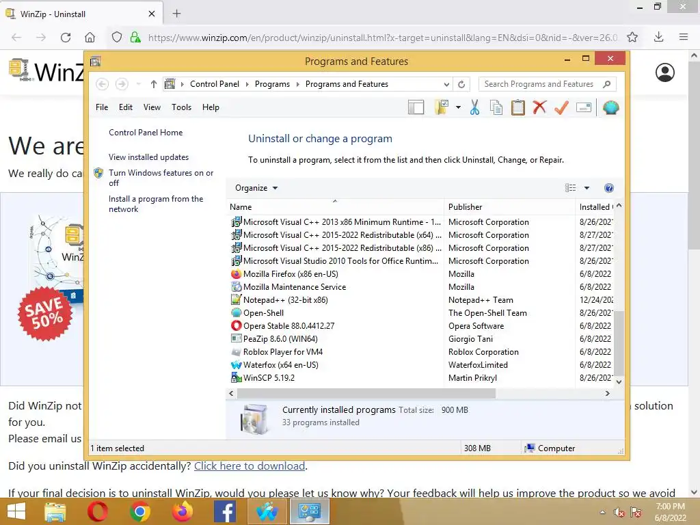The width and height of the screenshot is (700, 525).
Task: Open Firefox hamburger menu
Action: [684, 37]
